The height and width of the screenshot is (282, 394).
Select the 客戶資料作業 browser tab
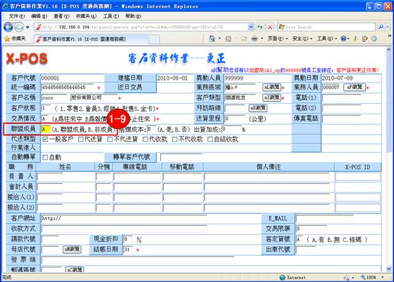tap(74, 39)
